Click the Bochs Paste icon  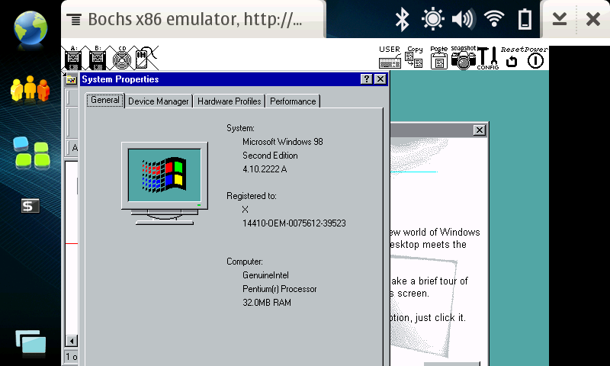point(439,57)
